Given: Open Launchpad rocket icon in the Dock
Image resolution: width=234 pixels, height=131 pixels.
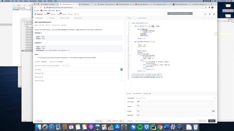Looking at the screenshot, I should (45, 127).
